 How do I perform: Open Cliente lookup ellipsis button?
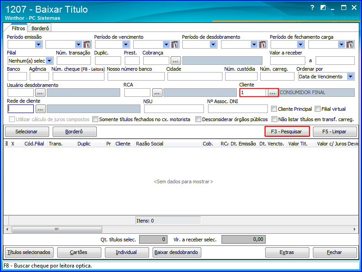click(273, 93)
